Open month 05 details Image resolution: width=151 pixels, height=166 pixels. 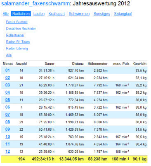[7, 100]
